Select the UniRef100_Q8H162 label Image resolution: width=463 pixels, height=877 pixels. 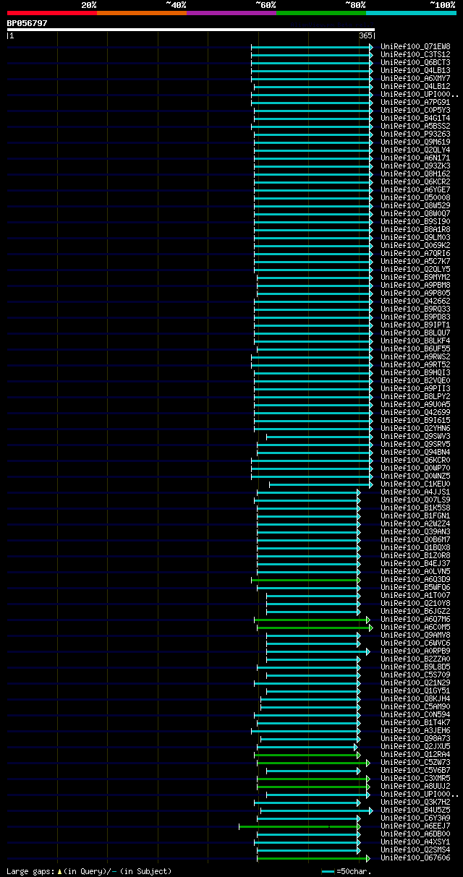pyautogui.click(x=415, y=174)
